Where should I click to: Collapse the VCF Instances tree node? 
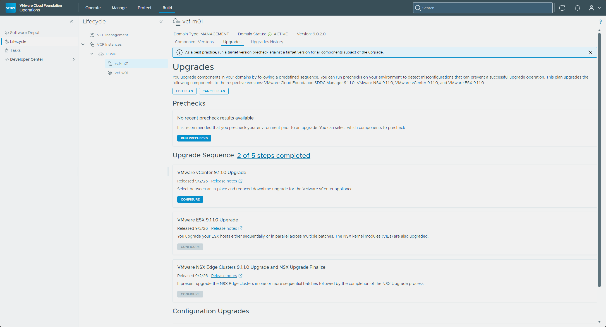coord(83,44)
